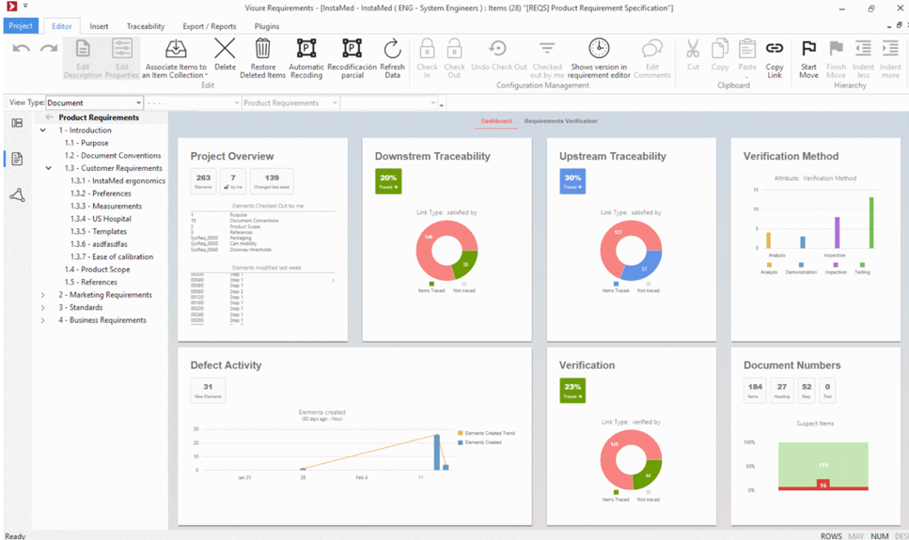
Task: Restore Deleted Items trash icon
Action: click(x=262, y=49)
